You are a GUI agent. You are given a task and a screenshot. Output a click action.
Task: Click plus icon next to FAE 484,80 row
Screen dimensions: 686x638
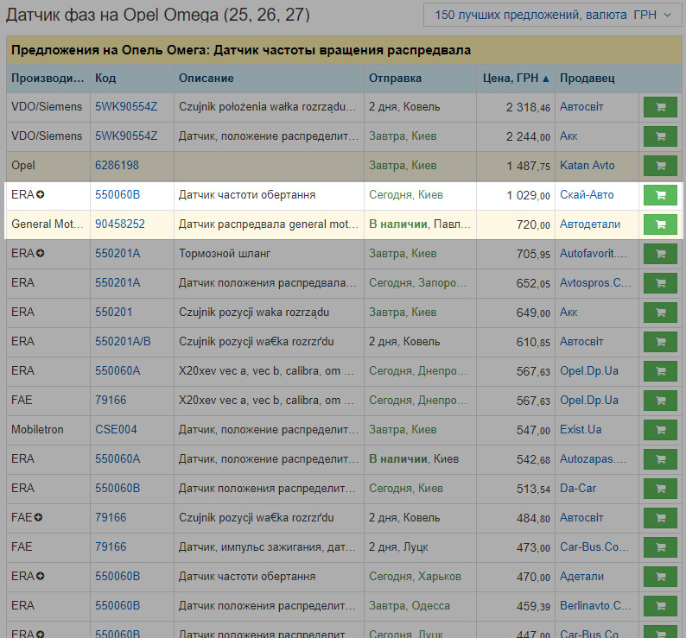(39, 517)
